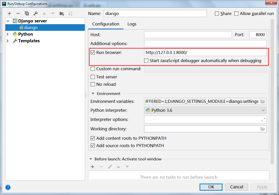Switch to the Logs tab
279x195 pixels.
pos(132,24)
